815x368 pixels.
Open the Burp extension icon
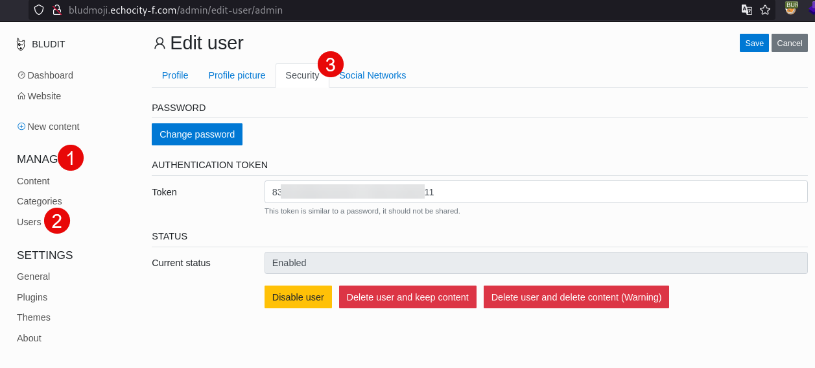pyautogui.click(x=791, y=8)
